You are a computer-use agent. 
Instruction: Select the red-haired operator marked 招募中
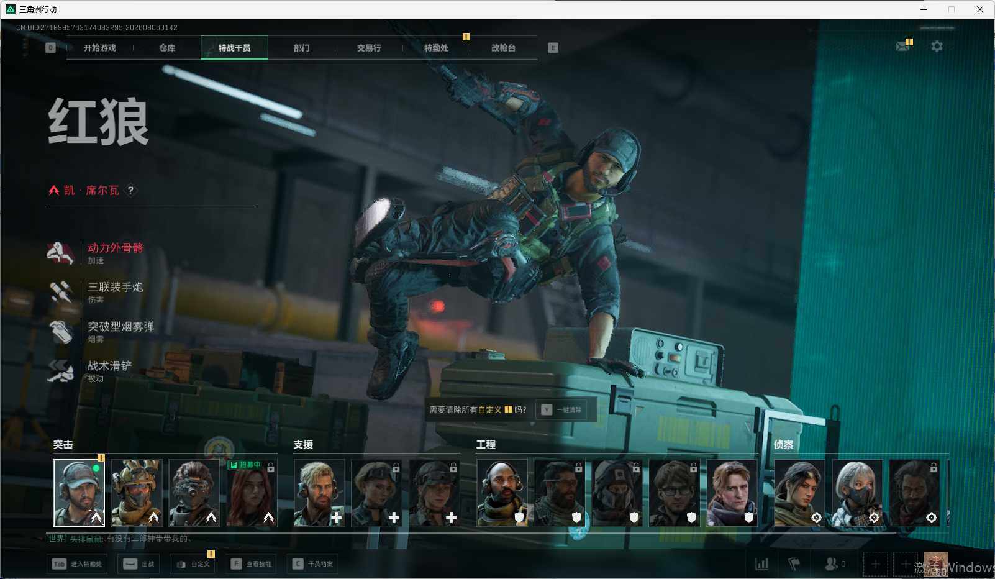pos(252,493)
